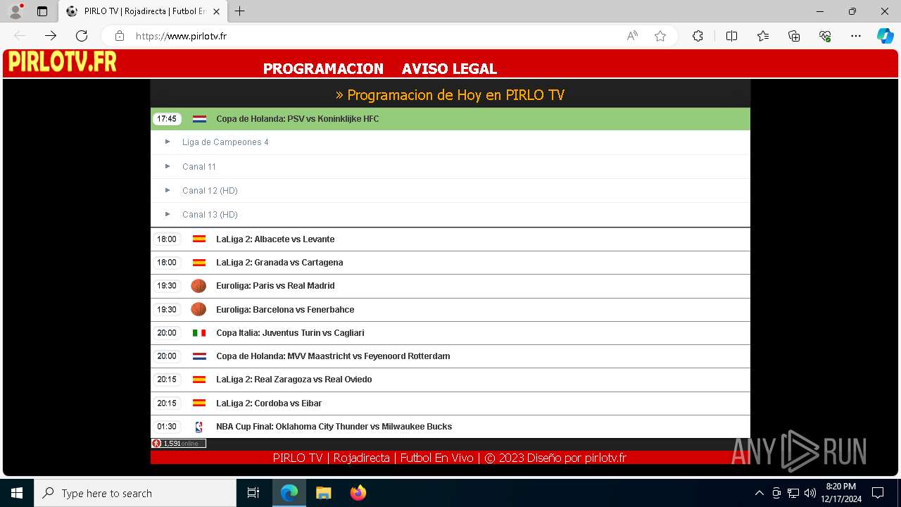Click the Spain flag on Albacete row
This screenshot has width=901, height=507.
[199, 239]
